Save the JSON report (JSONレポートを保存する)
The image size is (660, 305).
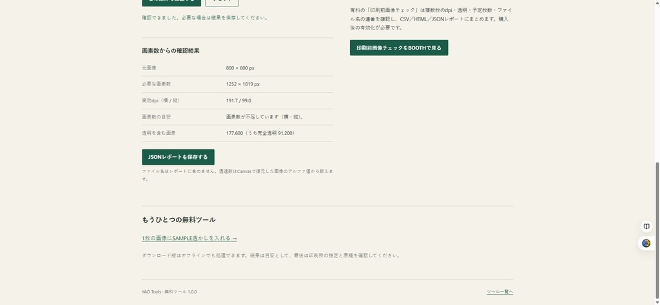coord(178,157)
